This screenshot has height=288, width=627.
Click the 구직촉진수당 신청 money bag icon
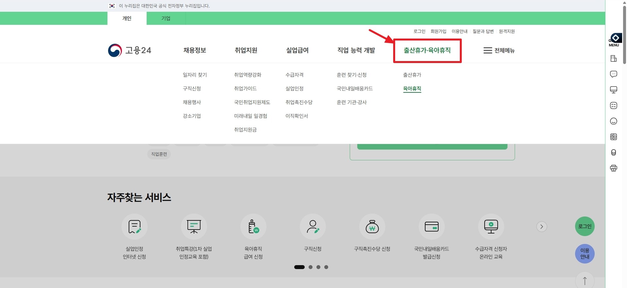pyautogui.click(x=372, y=227)
